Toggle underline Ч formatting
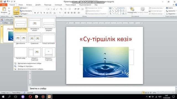177x99 pixels. tap(41, 13)
